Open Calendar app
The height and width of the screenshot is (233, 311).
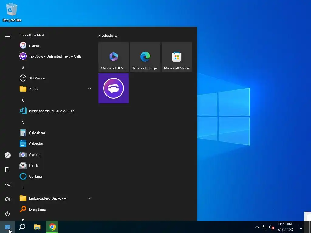(55, 144)
